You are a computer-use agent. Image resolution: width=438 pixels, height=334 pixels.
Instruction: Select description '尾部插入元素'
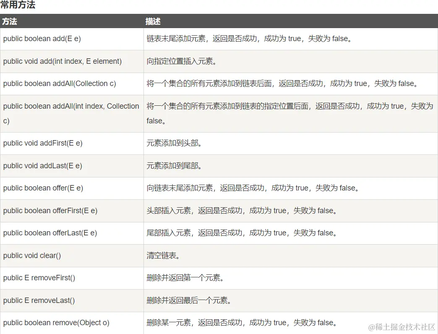point(169,233)
